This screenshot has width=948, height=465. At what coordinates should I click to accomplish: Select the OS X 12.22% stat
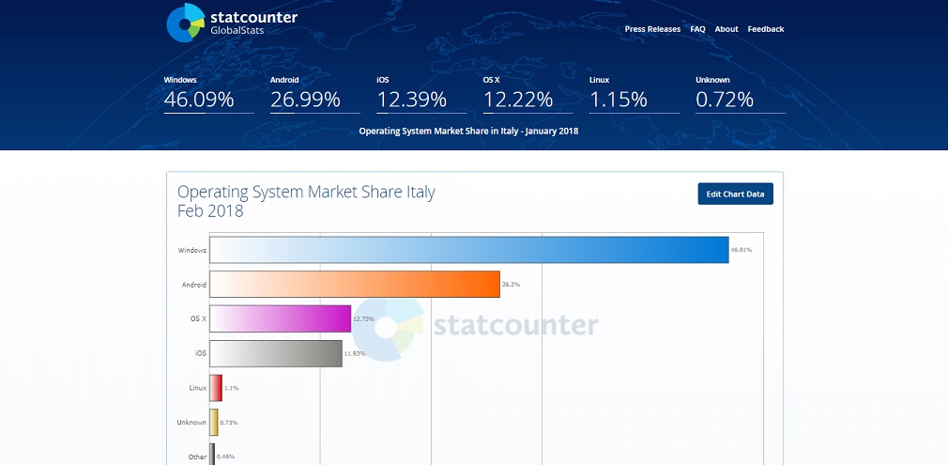pyautogui.click(x=528, y=94)
